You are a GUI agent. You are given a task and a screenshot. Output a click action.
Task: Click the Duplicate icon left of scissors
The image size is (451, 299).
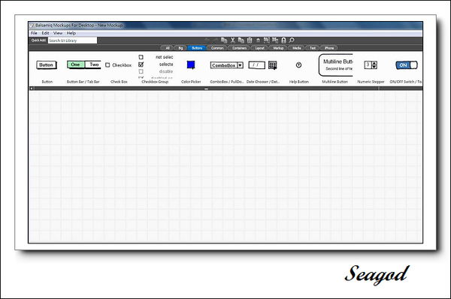pyautogui.click(x=224, y=41)
